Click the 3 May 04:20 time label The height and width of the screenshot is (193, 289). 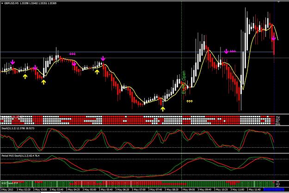coord(73,189)
